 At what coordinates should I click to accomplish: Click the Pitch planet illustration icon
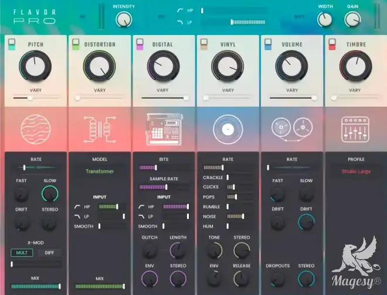coord(36,129)
